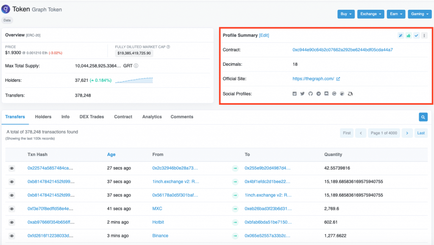Click the blue search button above transfers table

pyautogui.click(x=423, y=117)
